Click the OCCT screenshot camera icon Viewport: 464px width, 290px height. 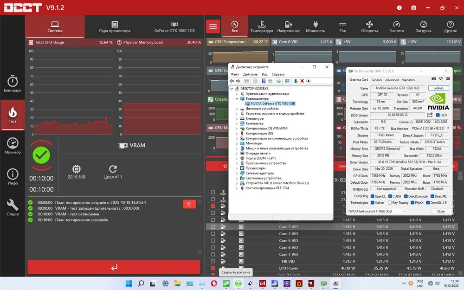[x=414, y=8]
